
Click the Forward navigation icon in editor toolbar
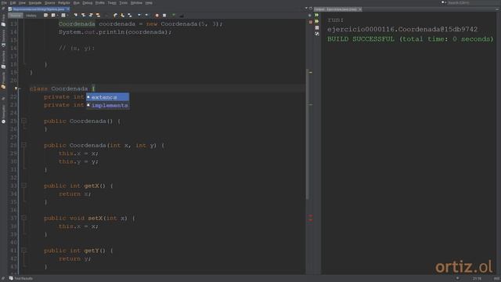tap(63, 15)
